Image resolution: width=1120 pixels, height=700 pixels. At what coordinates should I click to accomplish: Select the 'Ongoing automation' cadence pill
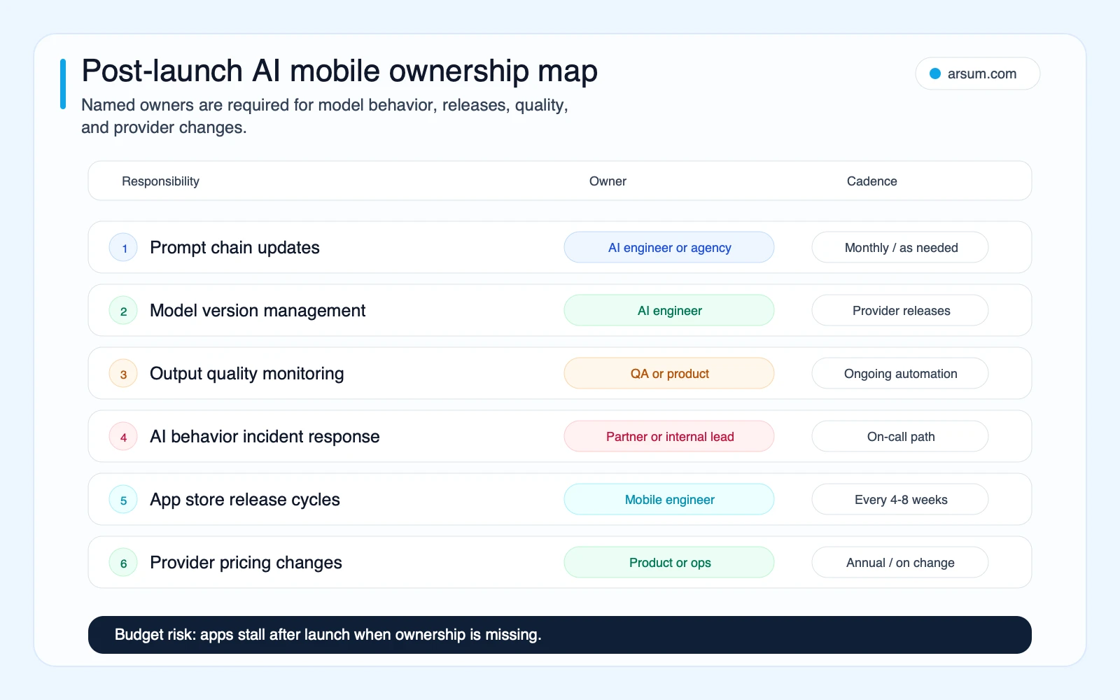[900, 373]
